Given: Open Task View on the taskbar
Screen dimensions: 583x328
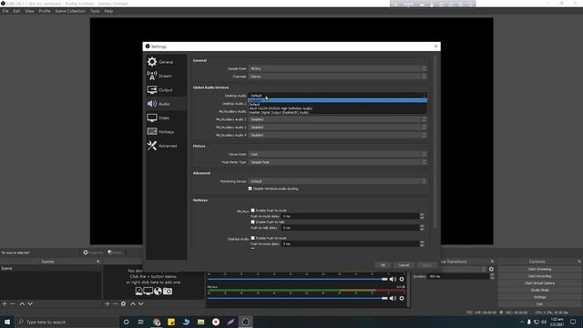Looking at the screenshot, I should [x=141, y=322].
